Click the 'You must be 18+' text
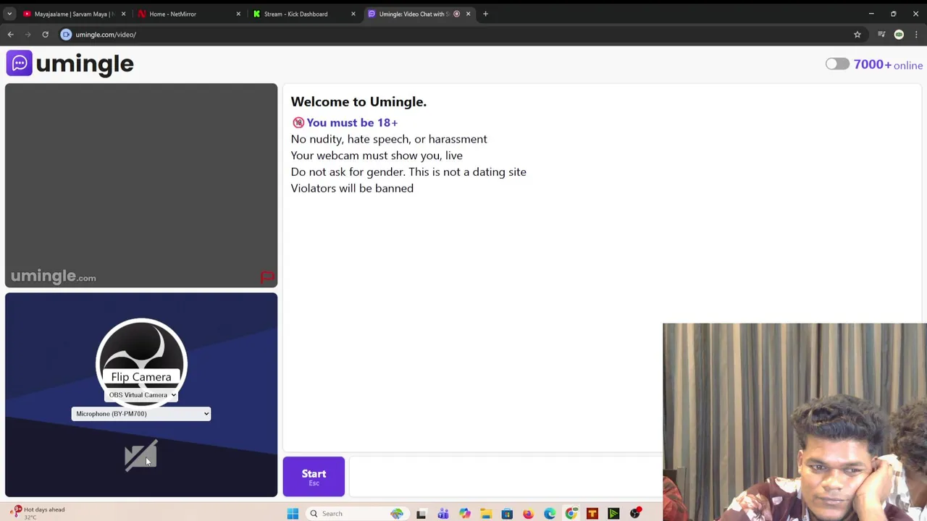 point(352,122)
